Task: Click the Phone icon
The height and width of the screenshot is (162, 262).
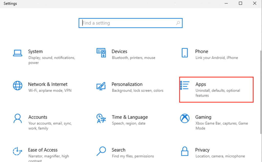Action: 184,53
